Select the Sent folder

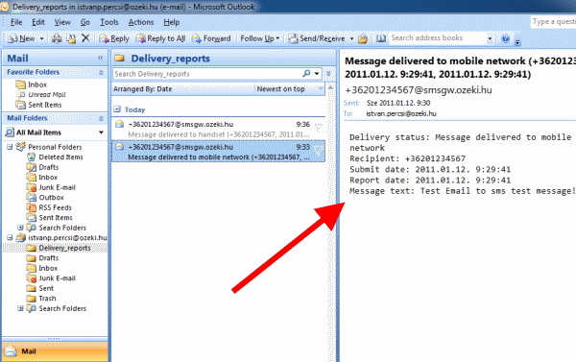point(40,288)
